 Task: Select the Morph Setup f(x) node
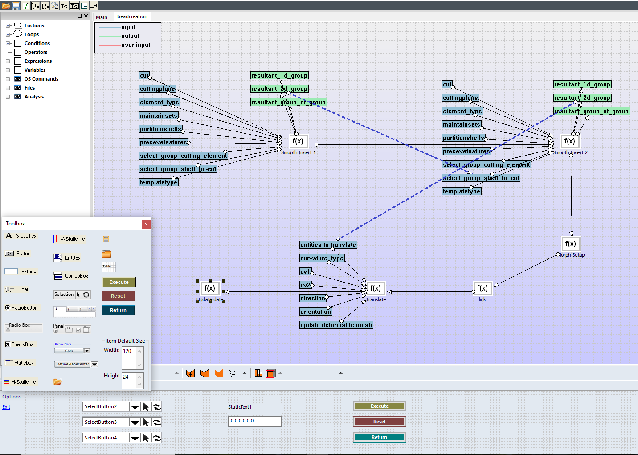[570, 244]
